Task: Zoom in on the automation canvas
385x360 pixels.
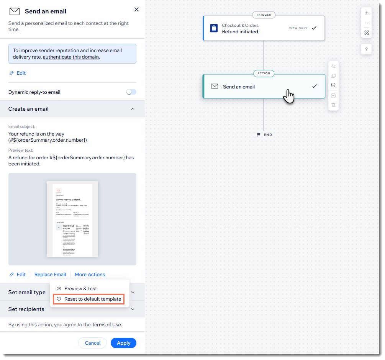Action: pyautogui.click(x=367, y=13)
